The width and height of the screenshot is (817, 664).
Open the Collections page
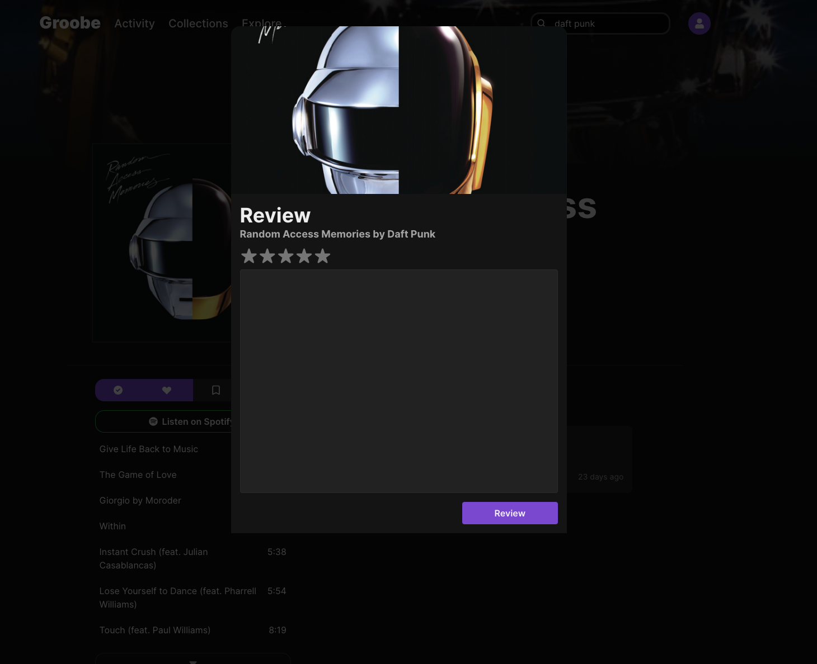pos(198,23)
